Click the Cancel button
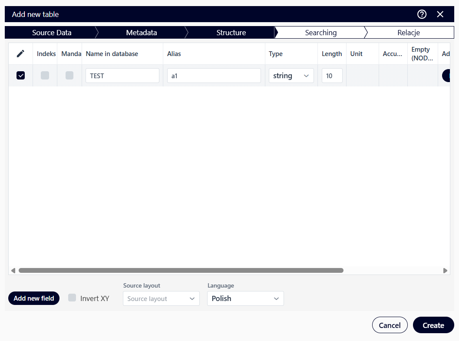 tap(390, 325)
